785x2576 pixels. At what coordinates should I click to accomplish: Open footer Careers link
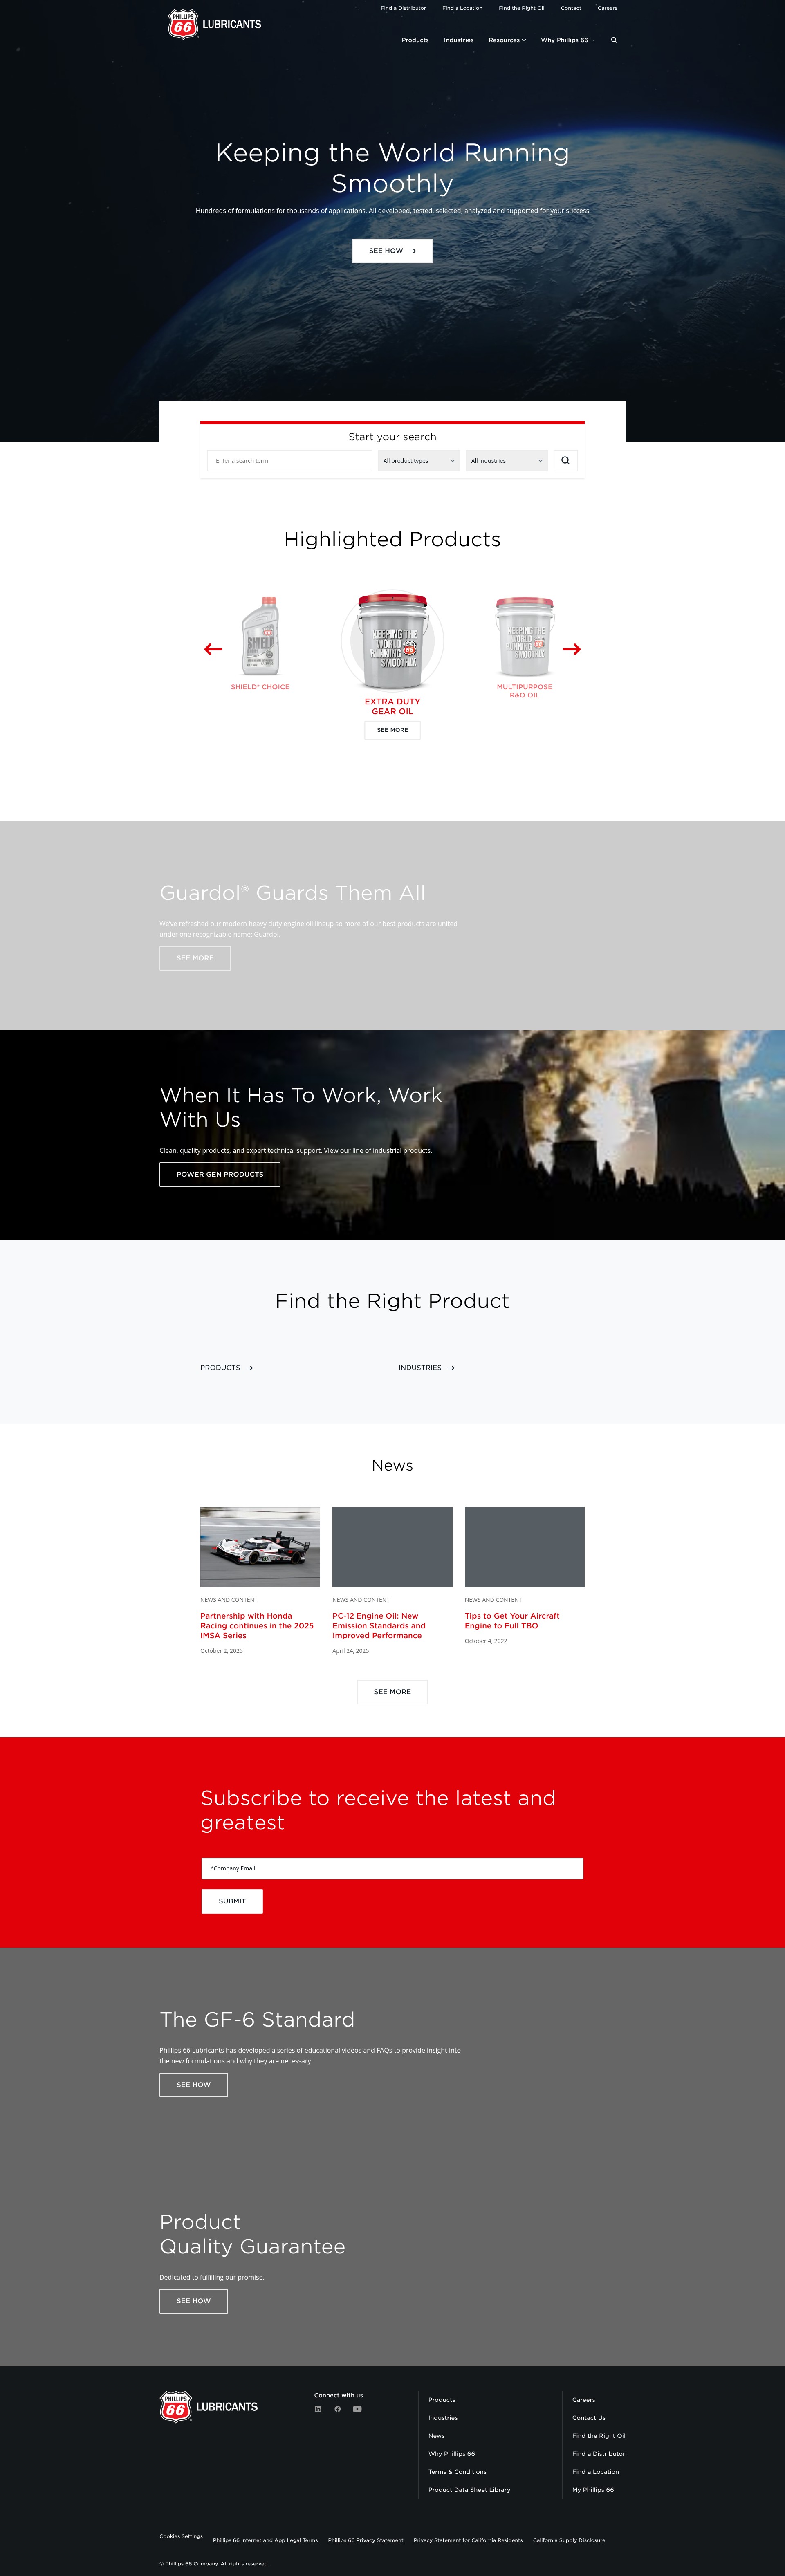pos(584,2400)
